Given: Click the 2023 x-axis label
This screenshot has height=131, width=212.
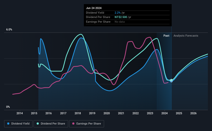Looking at the screenshot, I should (x=150, y=113).
